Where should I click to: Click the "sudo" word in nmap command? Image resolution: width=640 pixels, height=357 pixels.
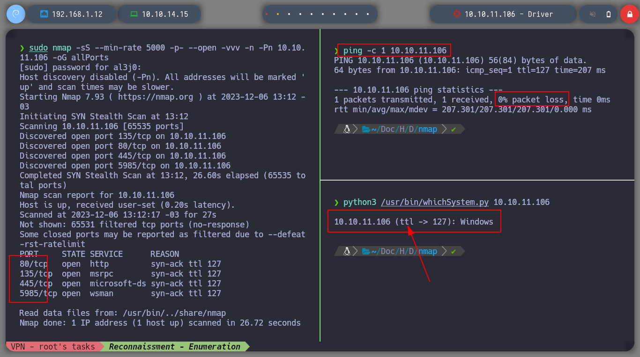(x=38, y=48)
